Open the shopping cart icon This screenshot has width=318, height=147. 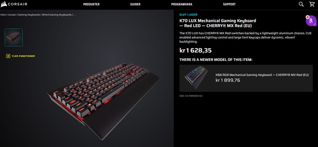point(312,4)
